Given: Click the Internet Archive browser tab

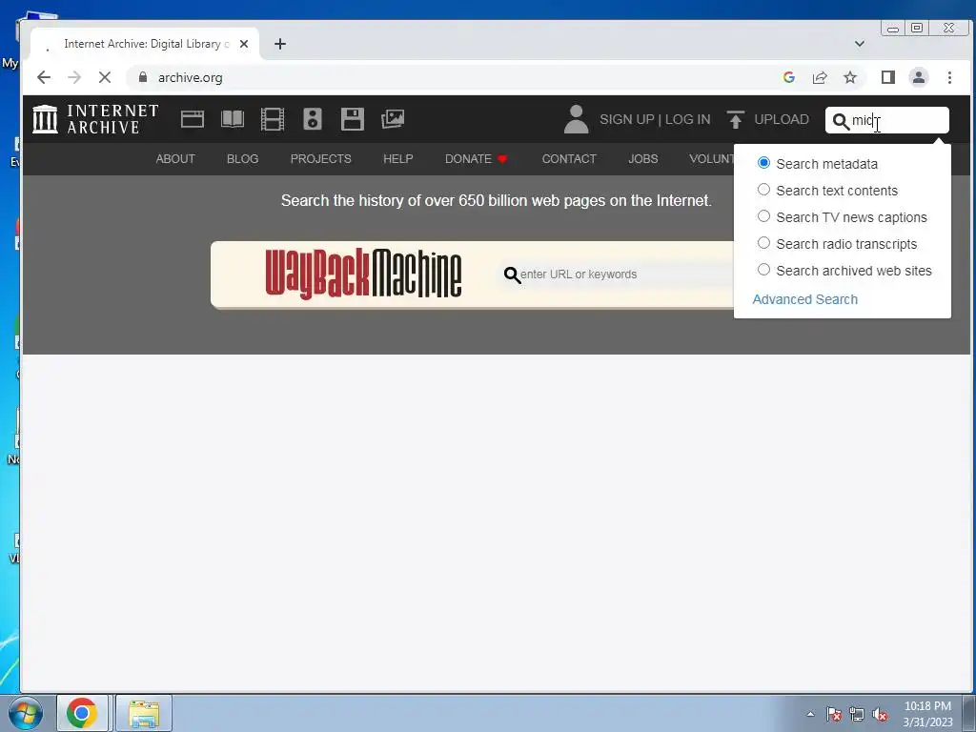Looking at the screenshot, I should point(145,44).
